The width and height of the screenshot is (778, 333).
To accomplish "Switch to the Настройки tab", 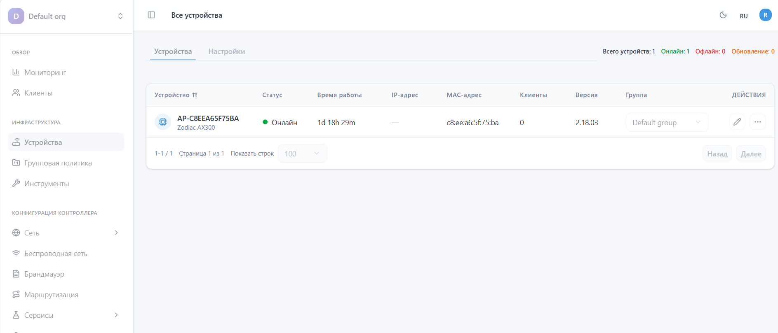I will coord(226,51).
